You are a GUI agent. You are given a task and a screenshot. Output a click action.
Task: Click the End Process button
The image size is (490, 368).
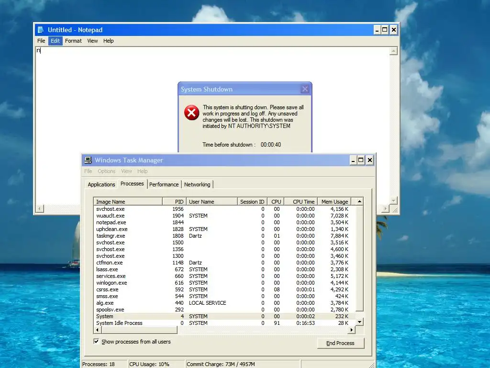coord(341,343)
